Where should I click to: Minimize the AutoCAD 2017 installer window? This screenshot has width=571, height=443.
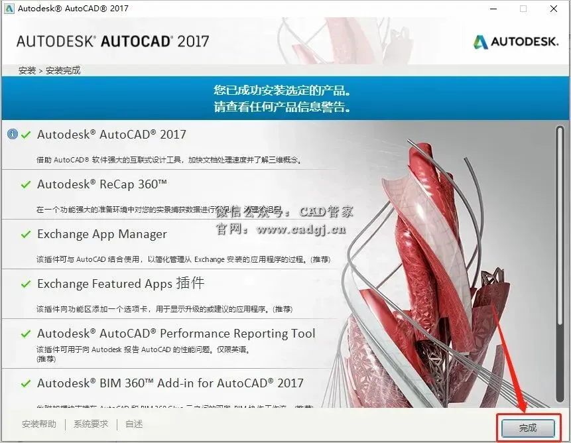click(494, 9)
